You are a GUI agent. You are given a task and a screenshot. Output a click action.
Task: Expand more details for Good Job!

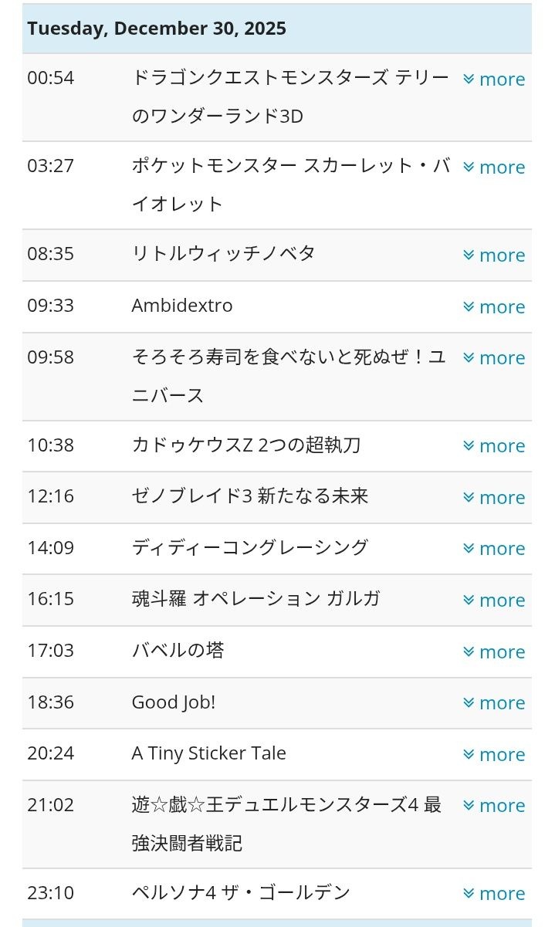(494, 703)
